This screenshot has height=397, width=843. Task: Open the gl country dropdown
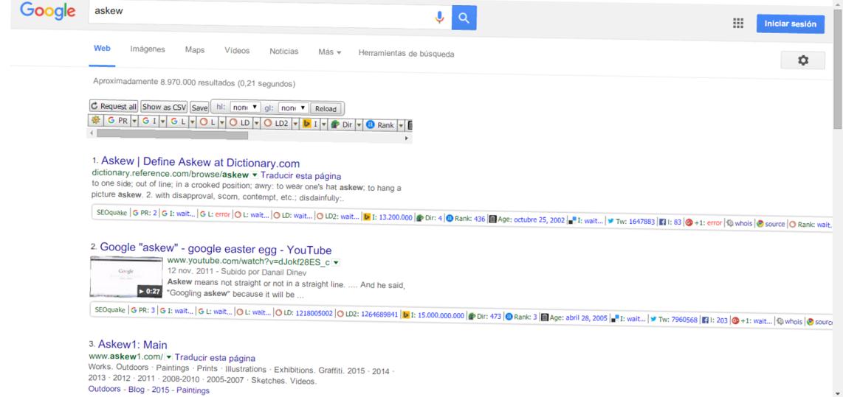pyautogui.click(x=293, y=108)
